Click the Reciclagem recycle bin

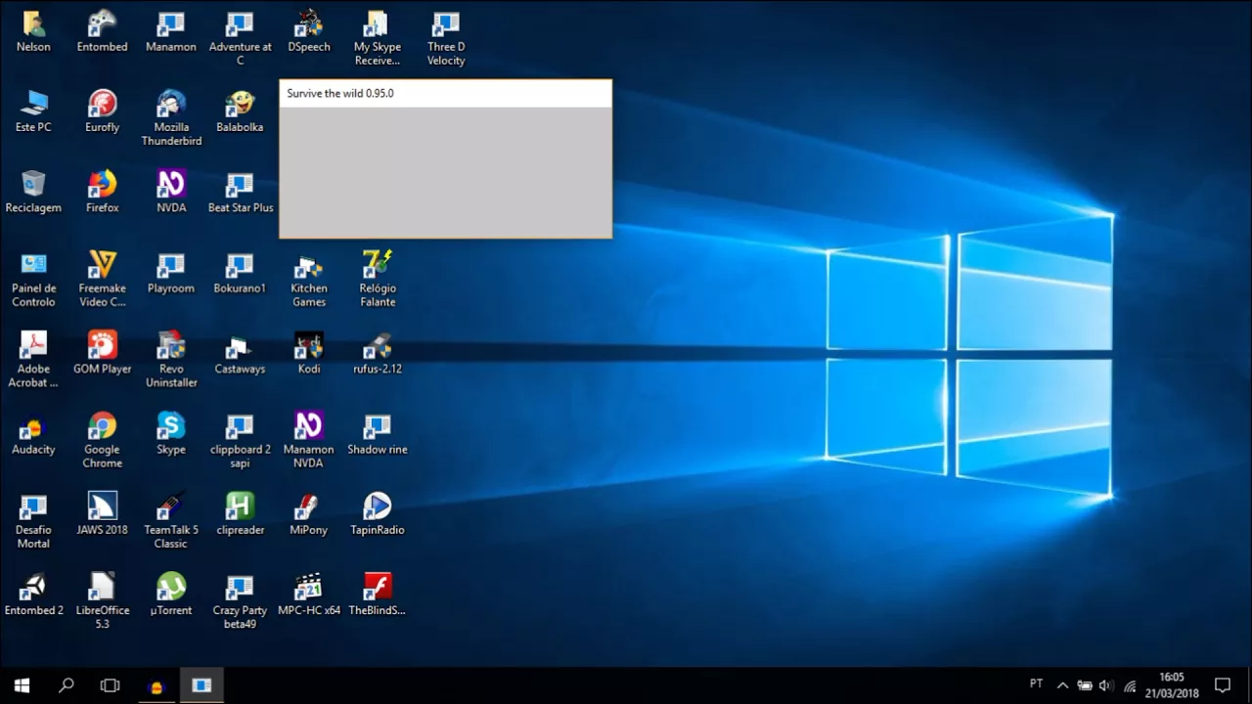tap(33, 191)
